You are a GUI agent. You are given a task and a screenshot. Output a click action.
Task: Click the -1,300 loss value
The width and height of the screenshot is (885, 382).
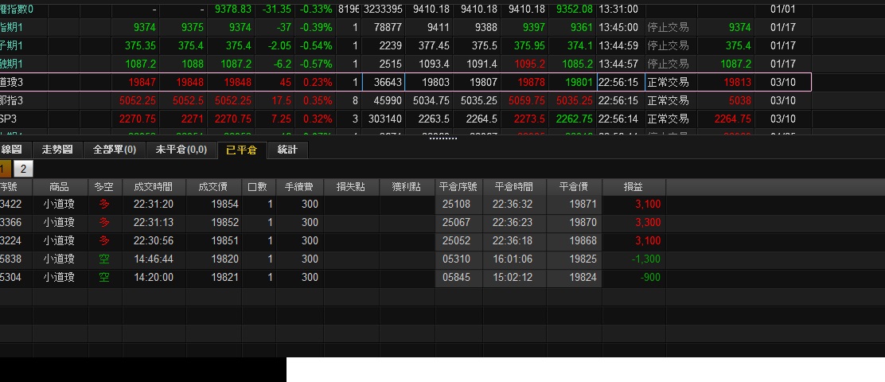click(x=646, y=259)
